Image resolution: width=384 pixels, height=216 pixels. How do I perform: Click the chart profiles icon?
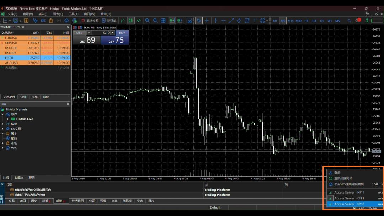[16, 21]
